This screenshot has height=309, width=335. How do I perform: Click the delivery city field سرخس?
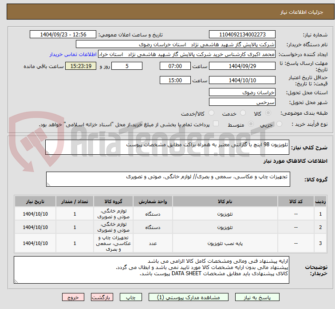[242, 102]
